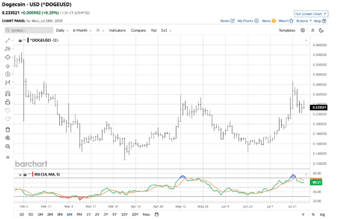Image resolution: width=340 pixels, height=219 pixels.
Task: Toggle percent scale
Action: [x=313, y=215]
